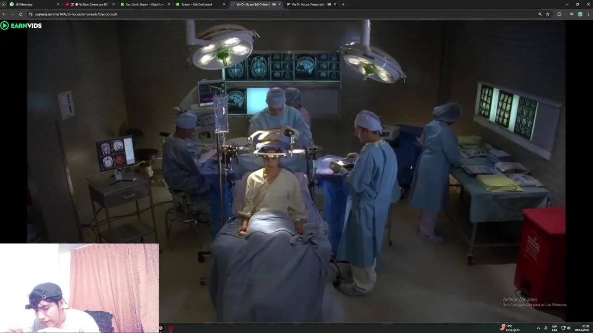Image resolution: width=593 pixels, height=333 pixels.
Task: Go forward to next page
Action: 13,14
